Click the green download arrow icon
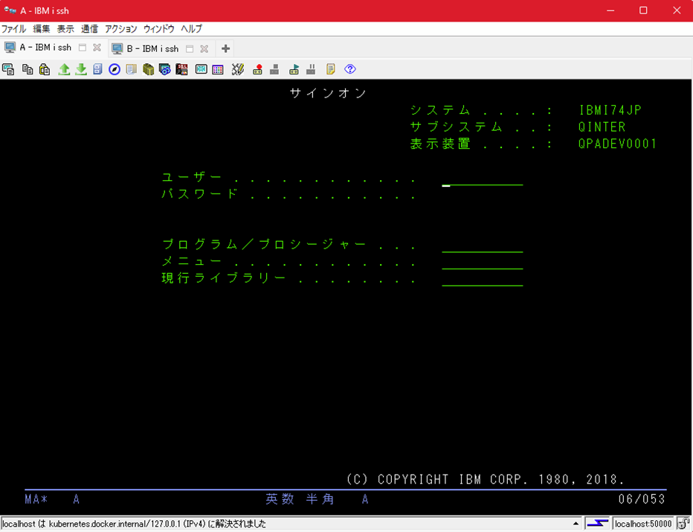Viewport: 693px width, 532px height. point(81,69)
